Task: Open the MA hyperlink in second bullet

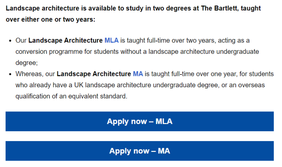Action: 138,74
